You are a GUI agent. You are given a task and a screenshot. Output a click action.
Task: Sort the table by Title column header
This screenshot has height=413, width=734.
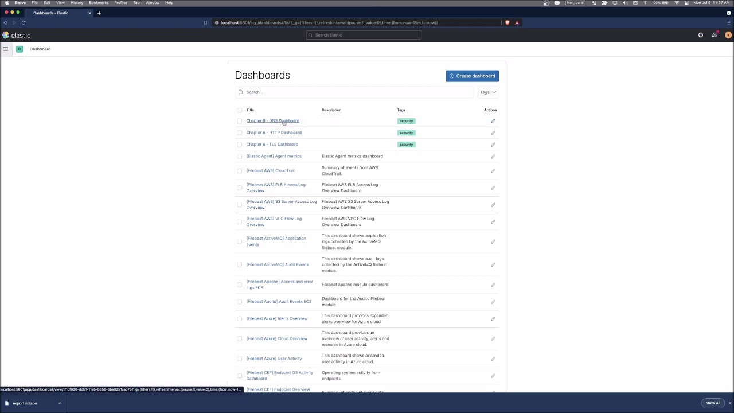(x=250, y=110)
